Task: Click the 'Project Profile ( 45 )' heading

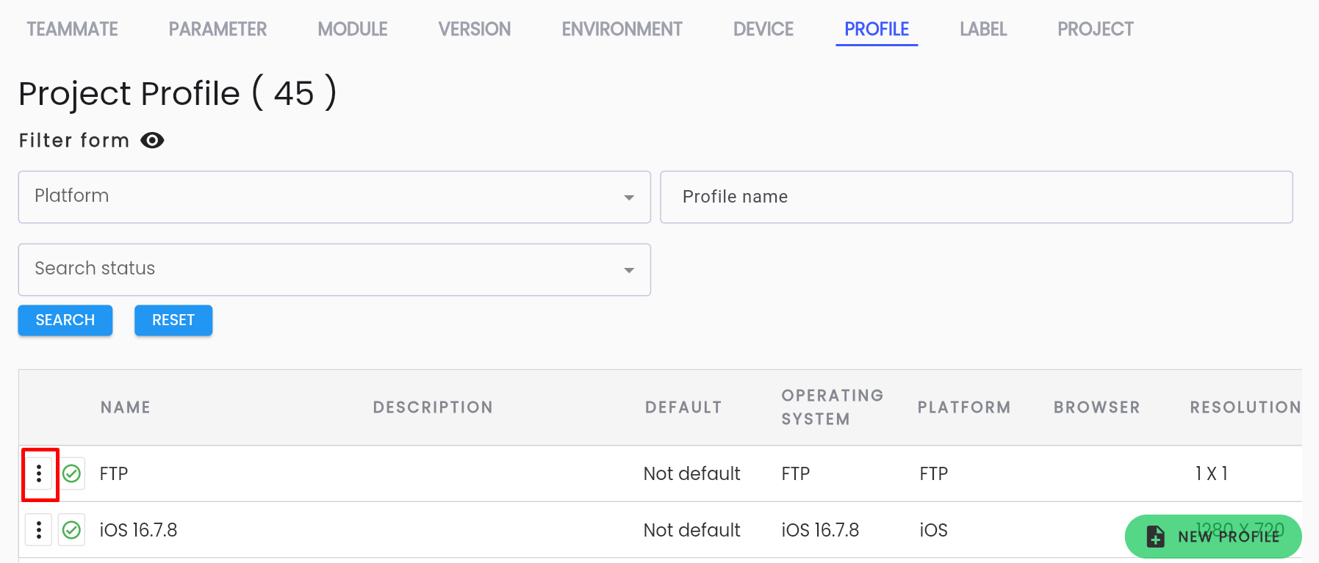Action: [x=178, y=93]
